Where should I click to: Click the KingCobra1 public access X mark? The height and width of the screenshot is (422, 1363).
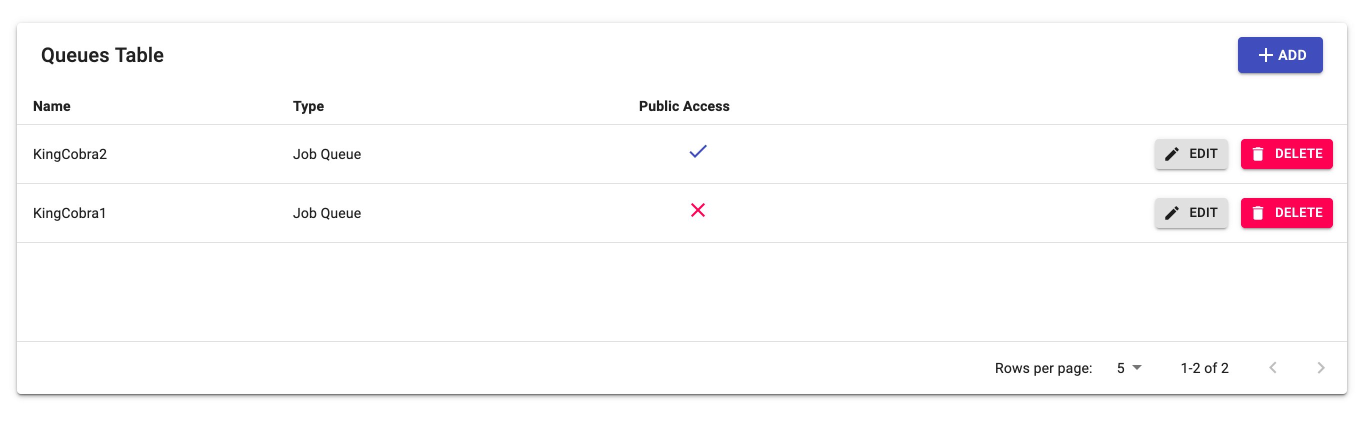coord(697,210)
